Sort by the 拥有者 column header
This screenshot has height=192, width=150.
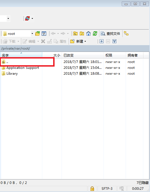click(x=135, y=55)
